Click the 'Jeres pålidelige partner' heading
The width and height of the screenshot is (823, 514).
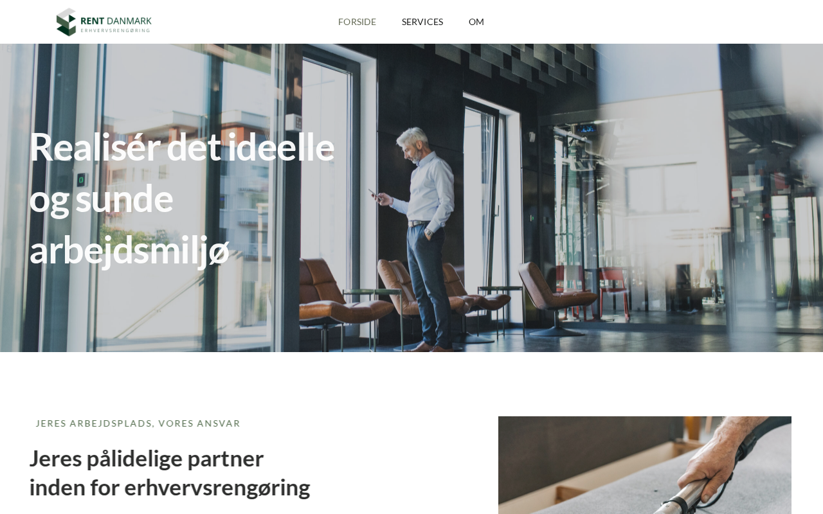pos(147,459)
